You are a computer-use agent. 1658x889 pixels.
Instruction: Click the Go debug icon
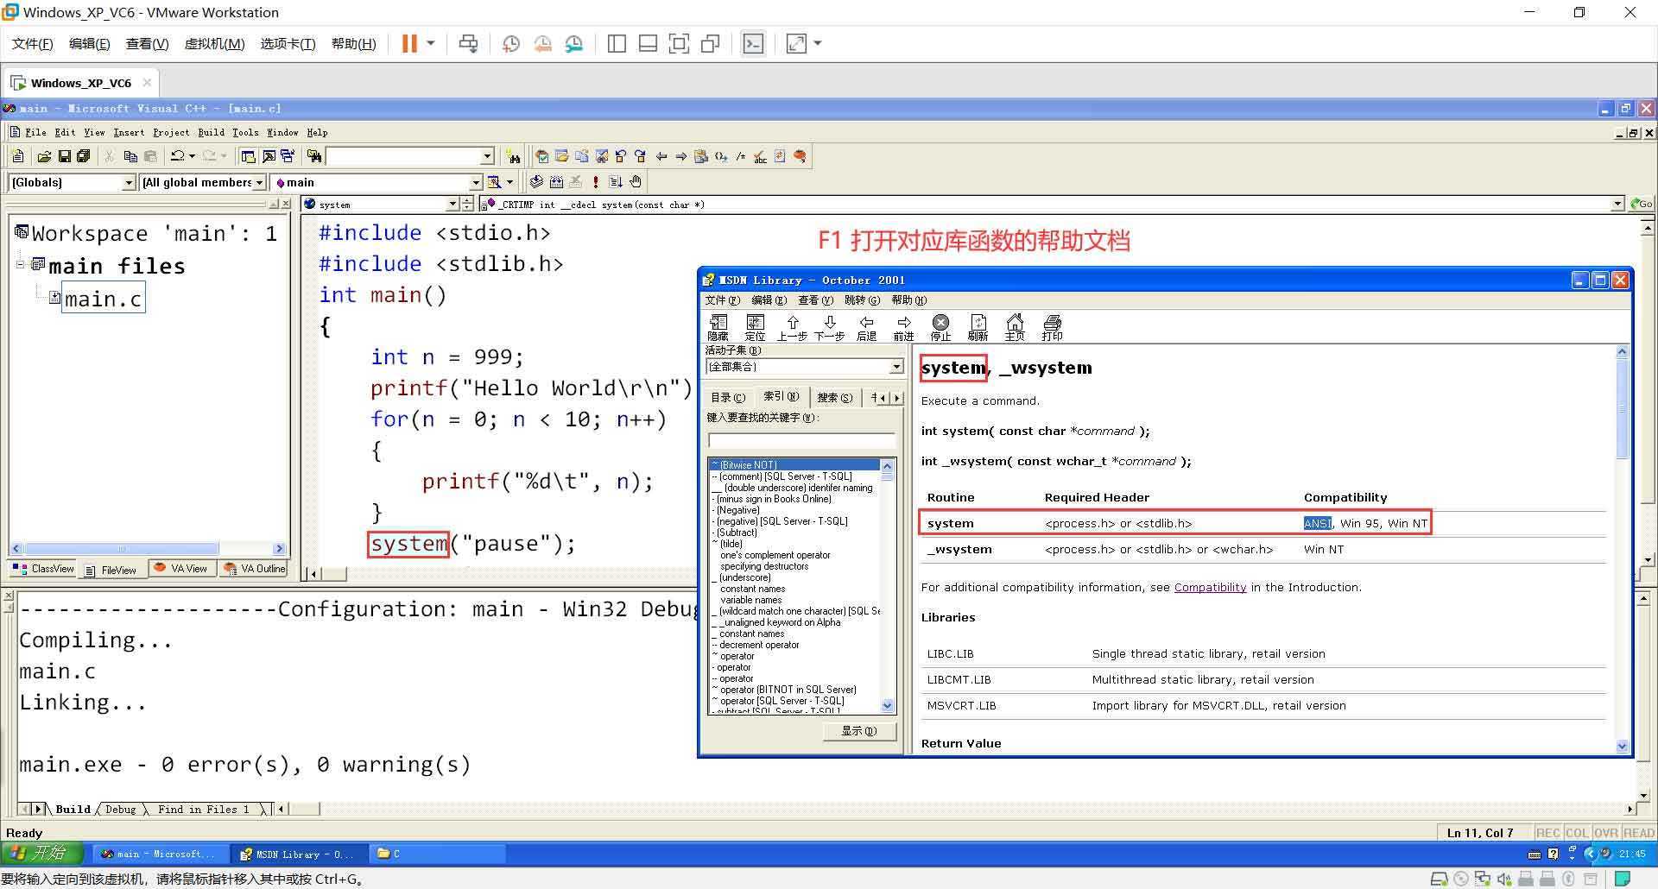615,182
